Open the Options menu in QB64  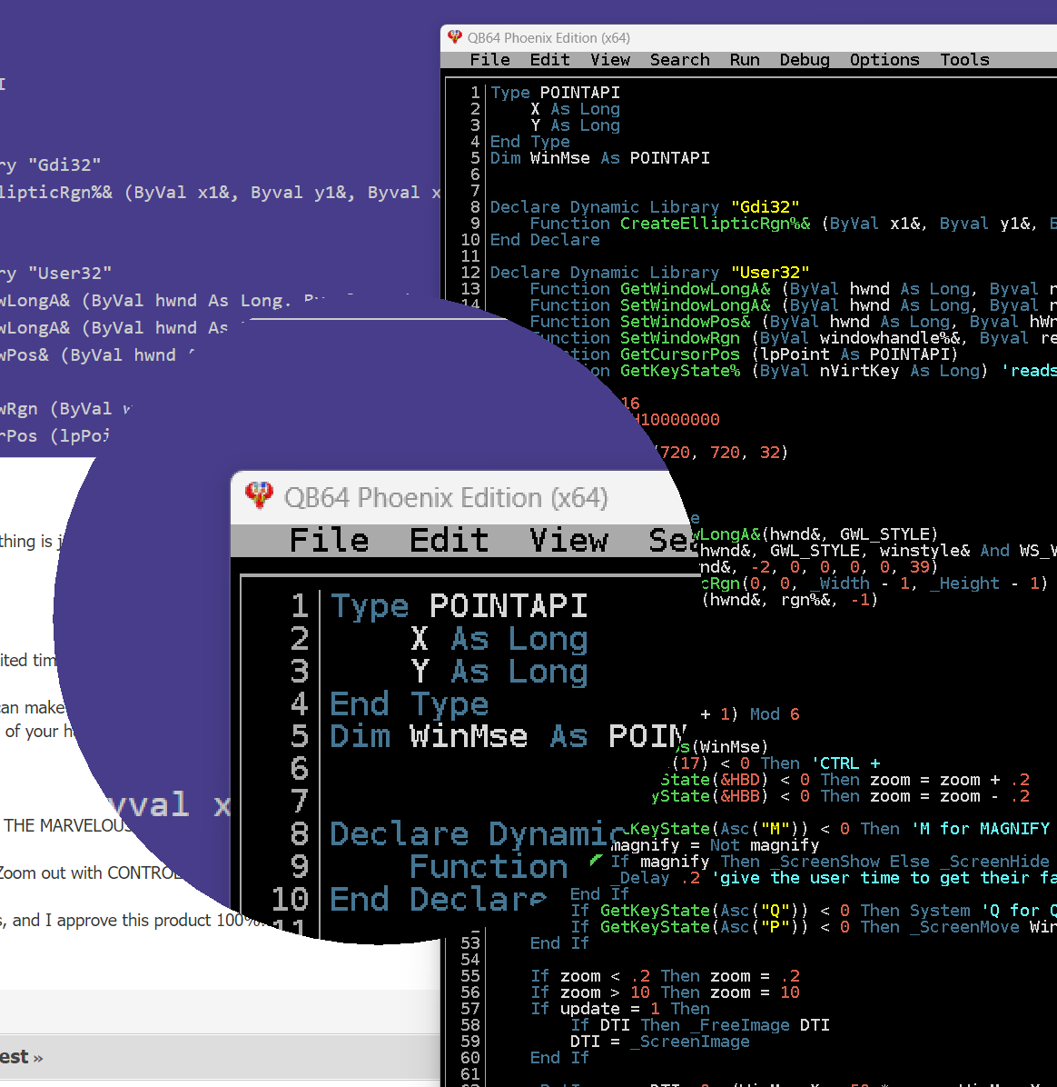[884, 60]
